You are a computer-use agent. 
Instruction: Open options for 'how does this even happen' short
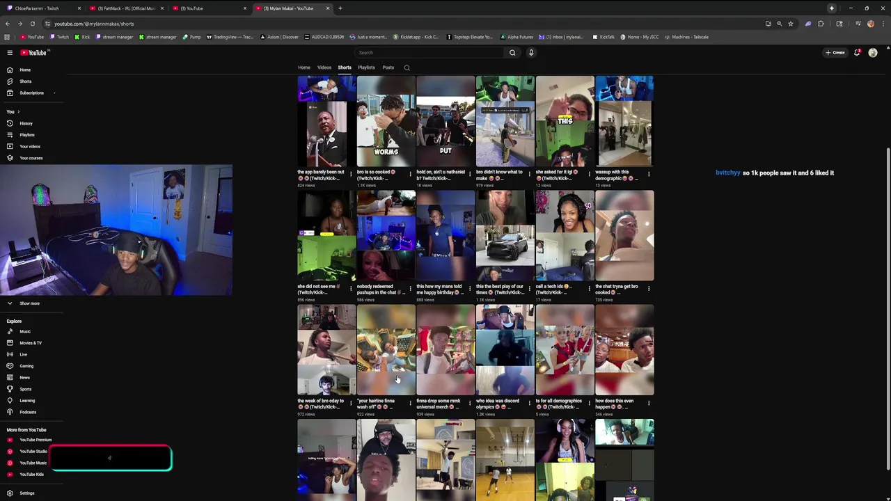649,403
